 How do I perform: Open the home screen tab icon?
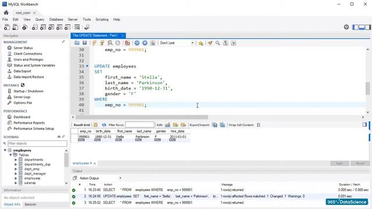(6, 13)
